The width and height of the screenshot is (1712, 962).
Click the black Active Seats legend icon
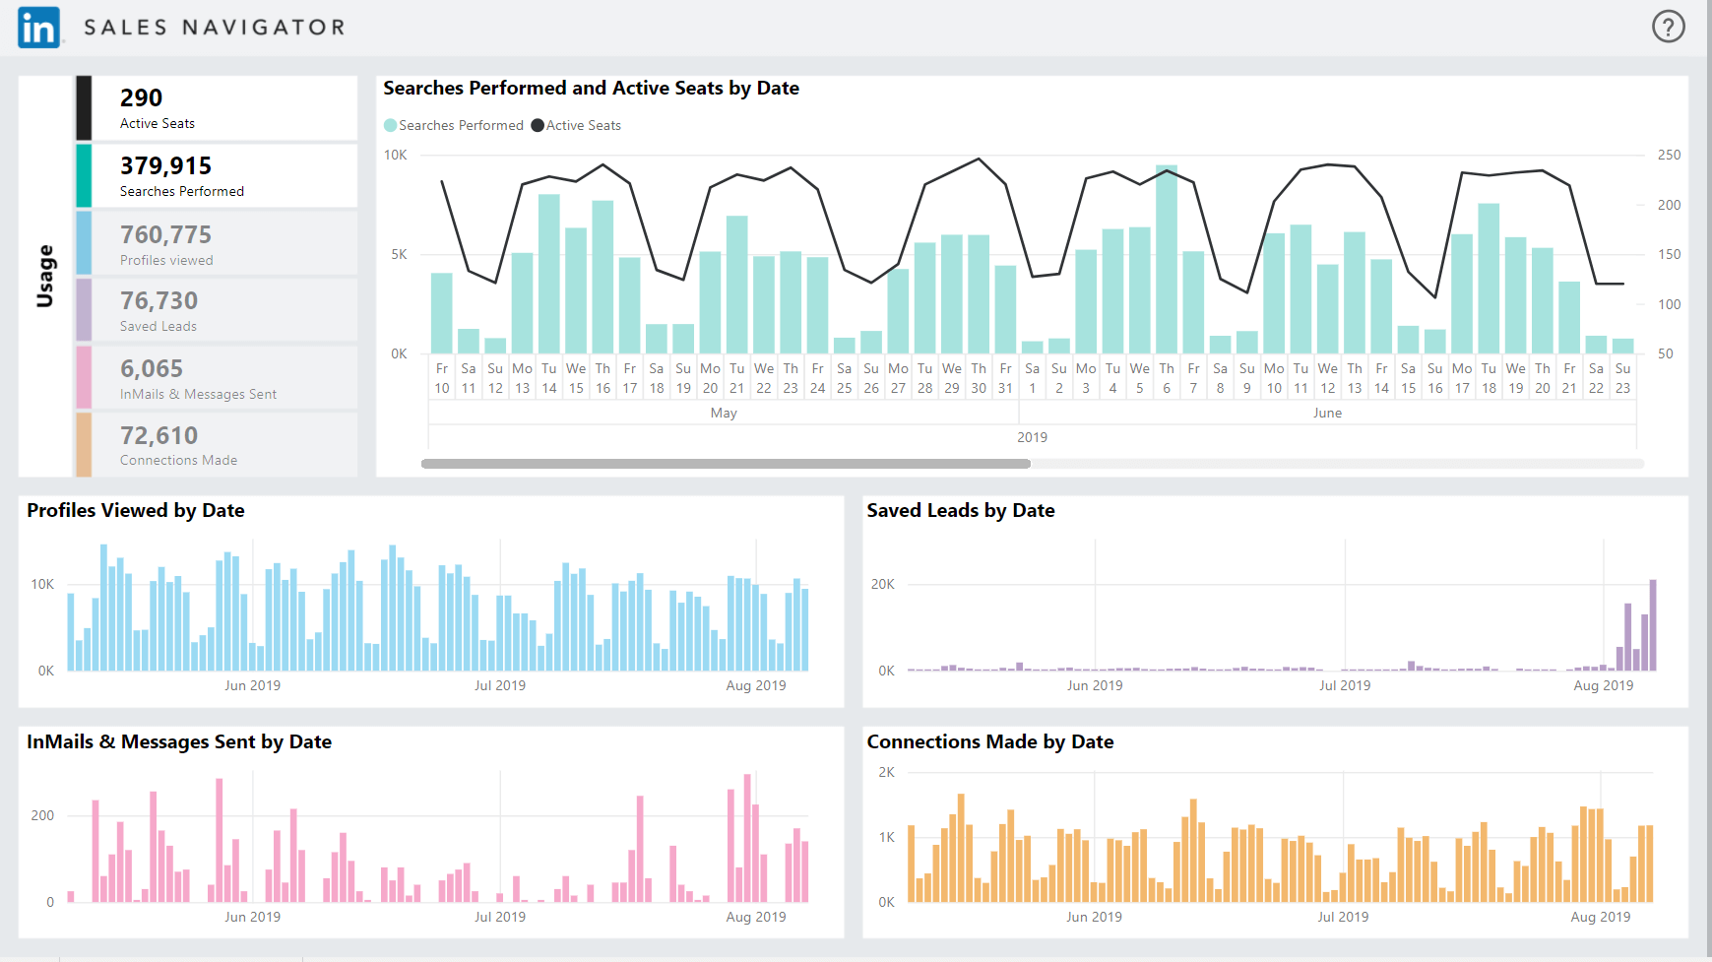pos(538,125)
